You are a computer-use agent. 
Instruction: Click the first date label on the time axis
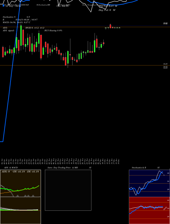tap(3, 161)
